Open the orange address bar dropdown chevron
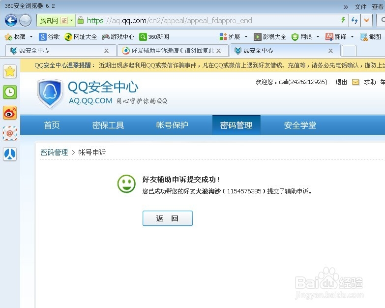 click(x=367, y=20)
